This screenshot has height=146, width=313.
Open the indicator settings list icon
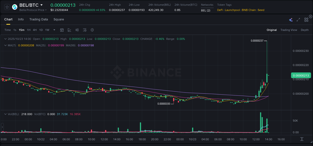85,30
